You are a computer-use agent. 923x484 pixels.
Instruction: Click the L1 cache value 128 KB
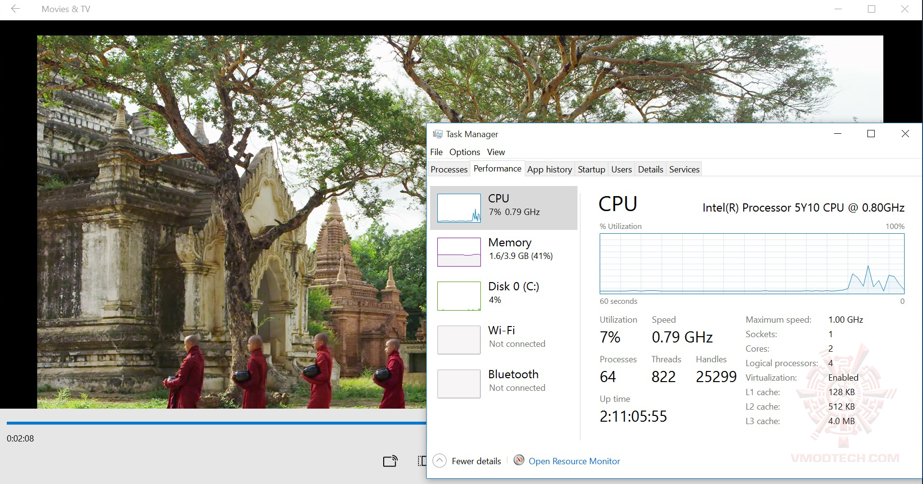[841, 392]
